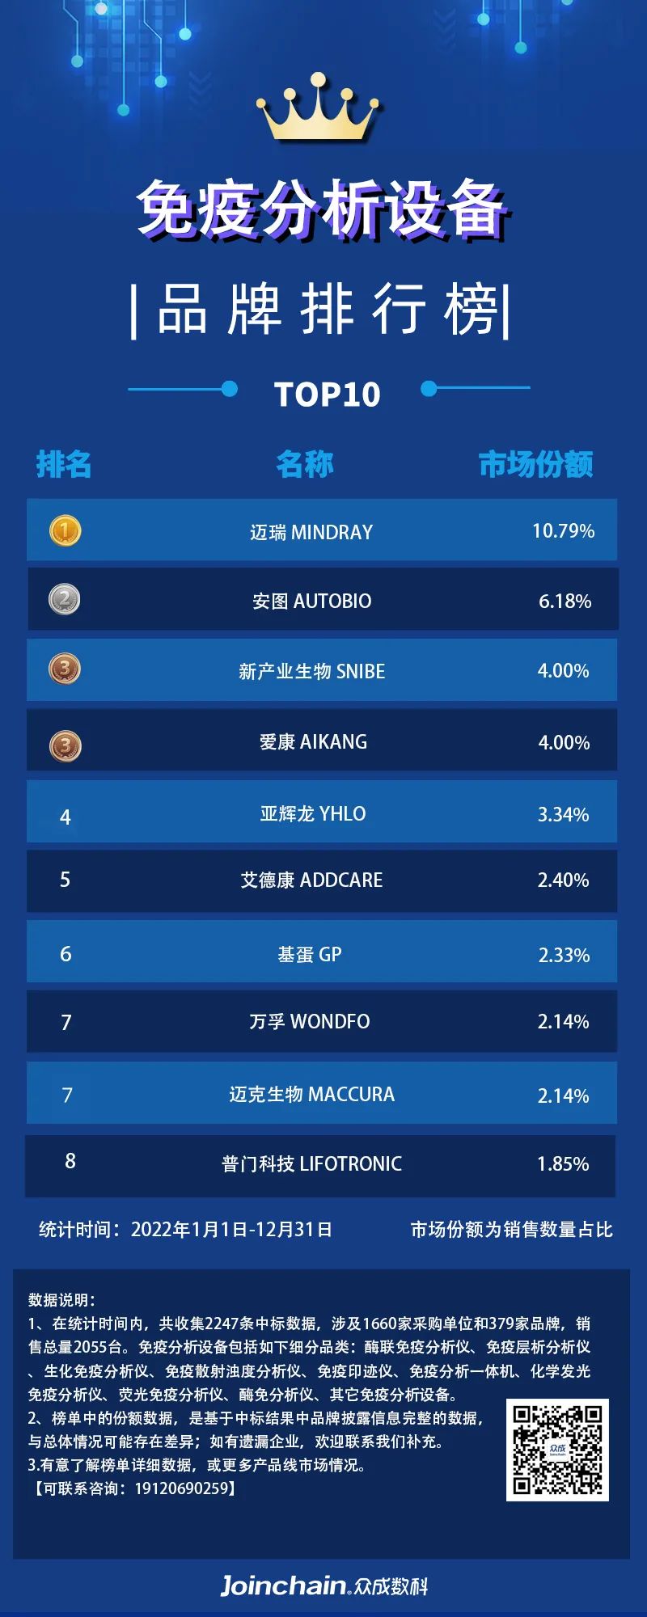Click the 10.79% market share value
Screen dimensions: 647x1617
[x=563, y=531]
